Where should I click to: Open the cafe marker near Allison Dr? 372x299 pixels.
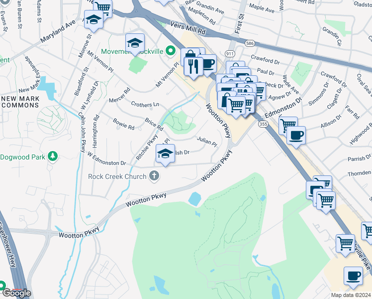296,137
